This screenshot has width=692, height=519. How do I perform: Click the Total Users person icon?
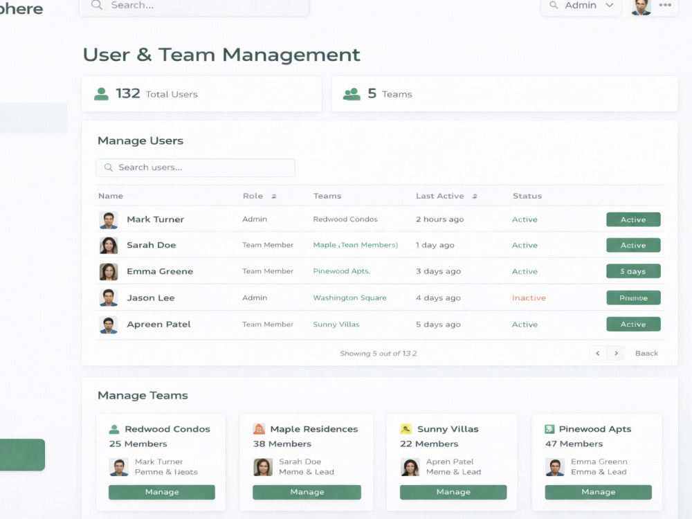tap(102, 94)
